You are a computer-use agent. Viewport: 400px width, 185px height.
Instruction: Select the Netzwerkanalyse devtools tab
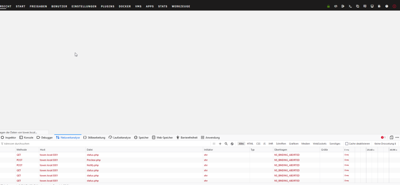coord(68,137)
